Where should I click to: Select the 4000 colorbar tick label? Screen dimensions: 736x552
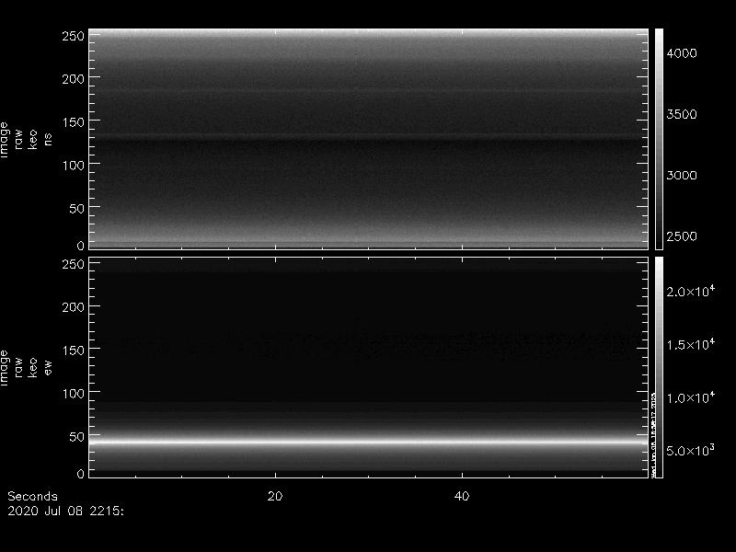[x=682, y=54]
